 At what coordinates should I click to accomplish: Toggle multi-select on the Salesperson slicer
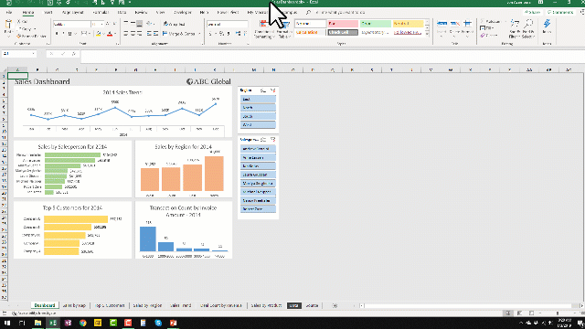click(x=263, y=140)
